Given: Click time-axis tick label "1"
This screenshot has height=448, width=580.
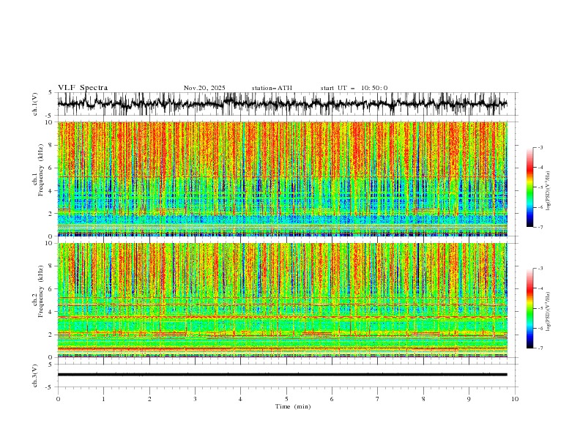Looking at the screenshot, I should 103,399.
